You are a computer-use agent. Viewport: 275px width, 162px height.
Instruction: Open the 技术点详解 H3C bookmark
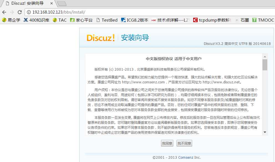tap(170, 20)
